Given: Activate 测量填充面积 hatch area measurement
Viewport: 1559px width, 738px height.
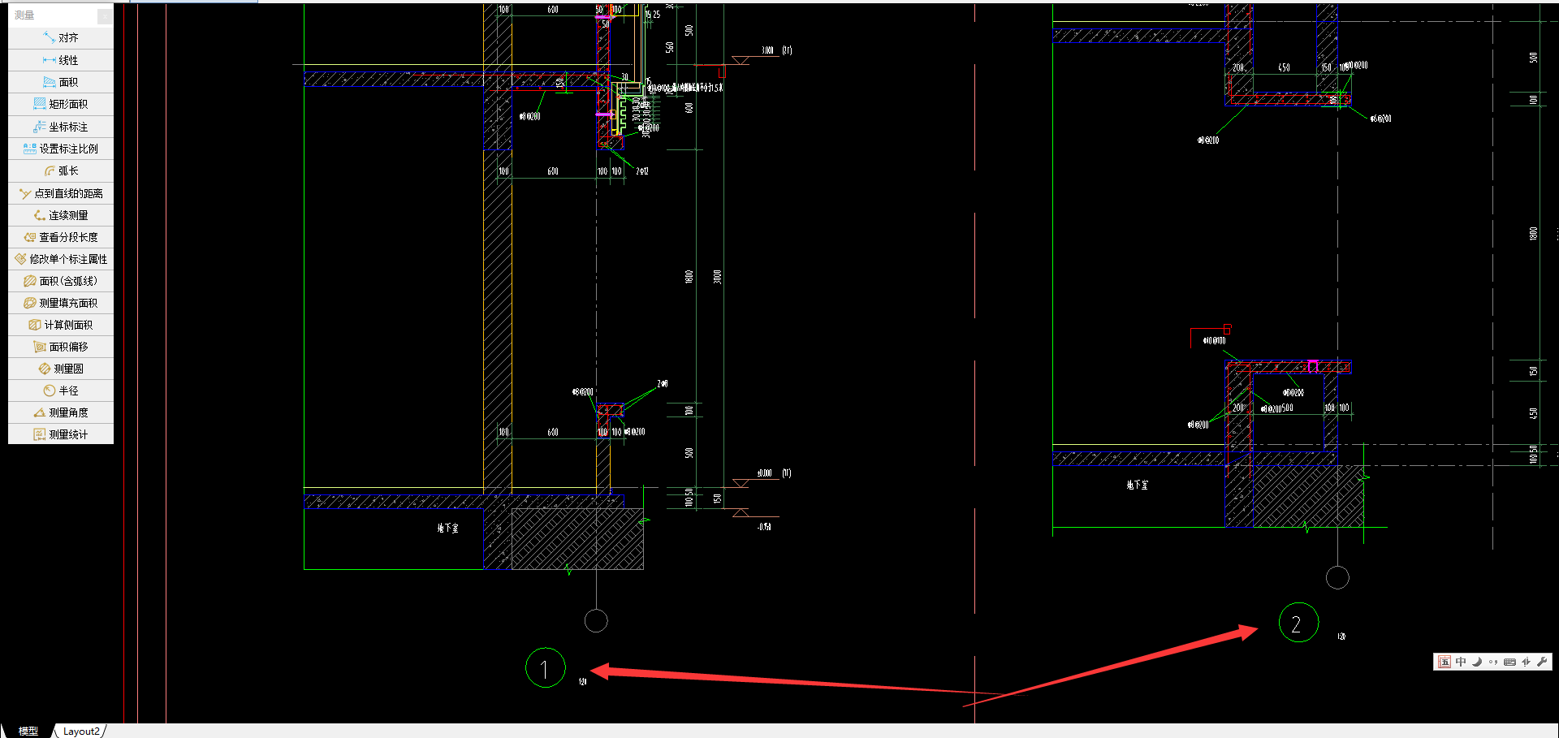Looking at the screenshot, I should pyautogui.click(x=61, y=303).
